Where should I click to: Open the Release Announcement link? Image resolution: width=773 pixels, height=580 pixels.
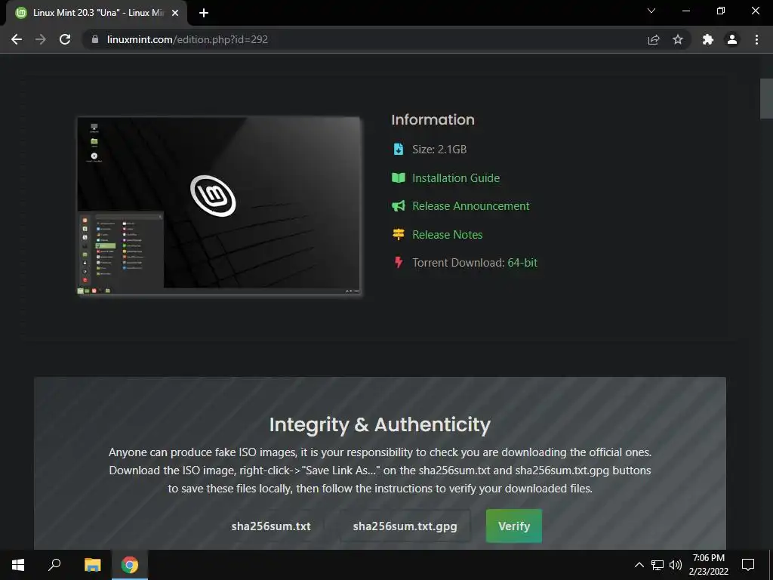point(470,206)
